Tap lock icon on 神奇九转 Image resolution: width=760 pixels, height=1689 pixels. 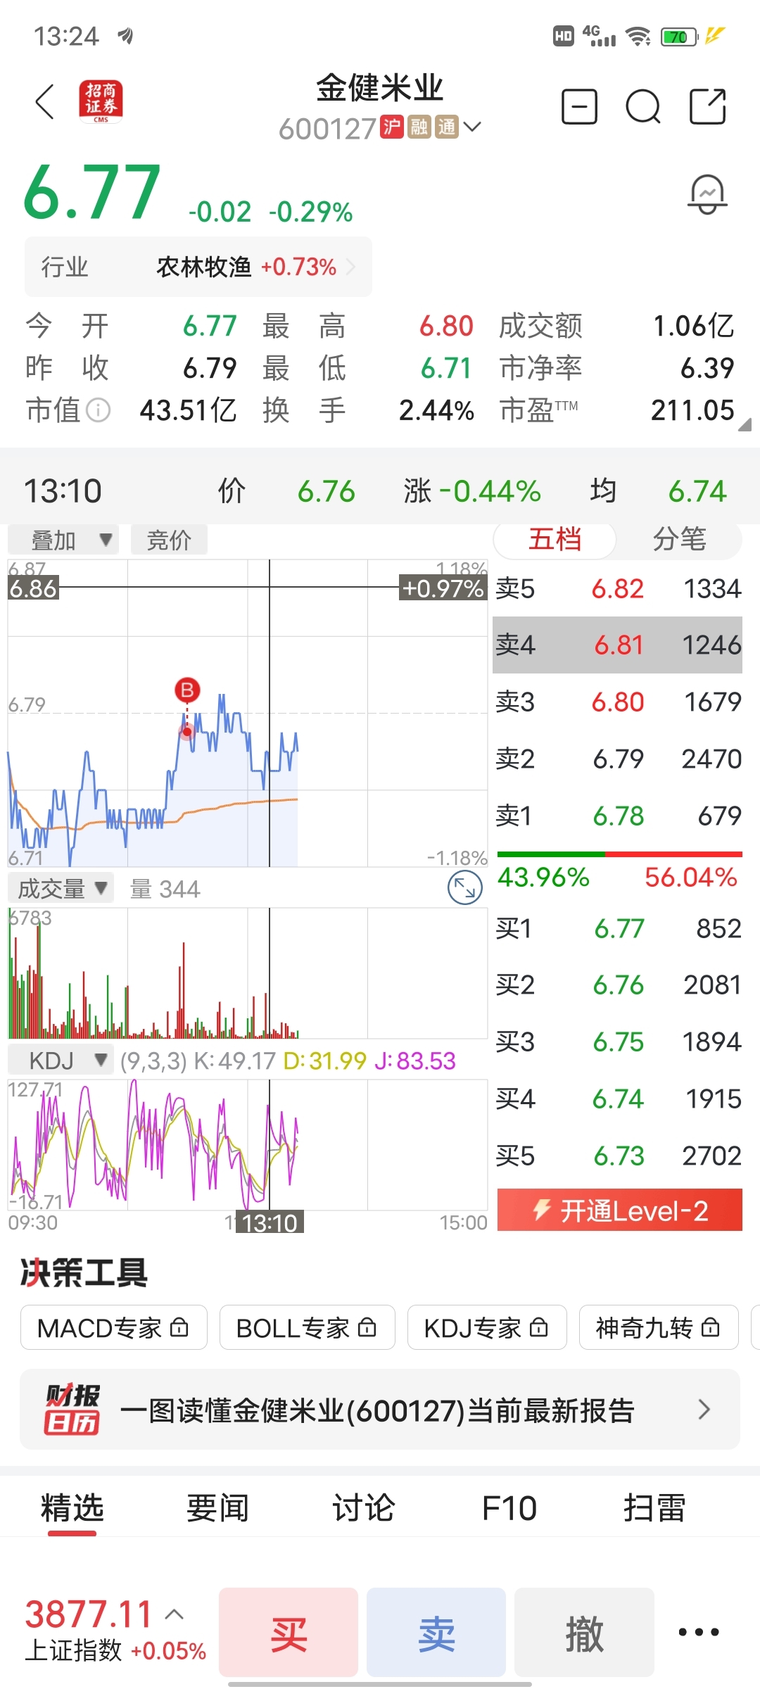pos(711,1327)
